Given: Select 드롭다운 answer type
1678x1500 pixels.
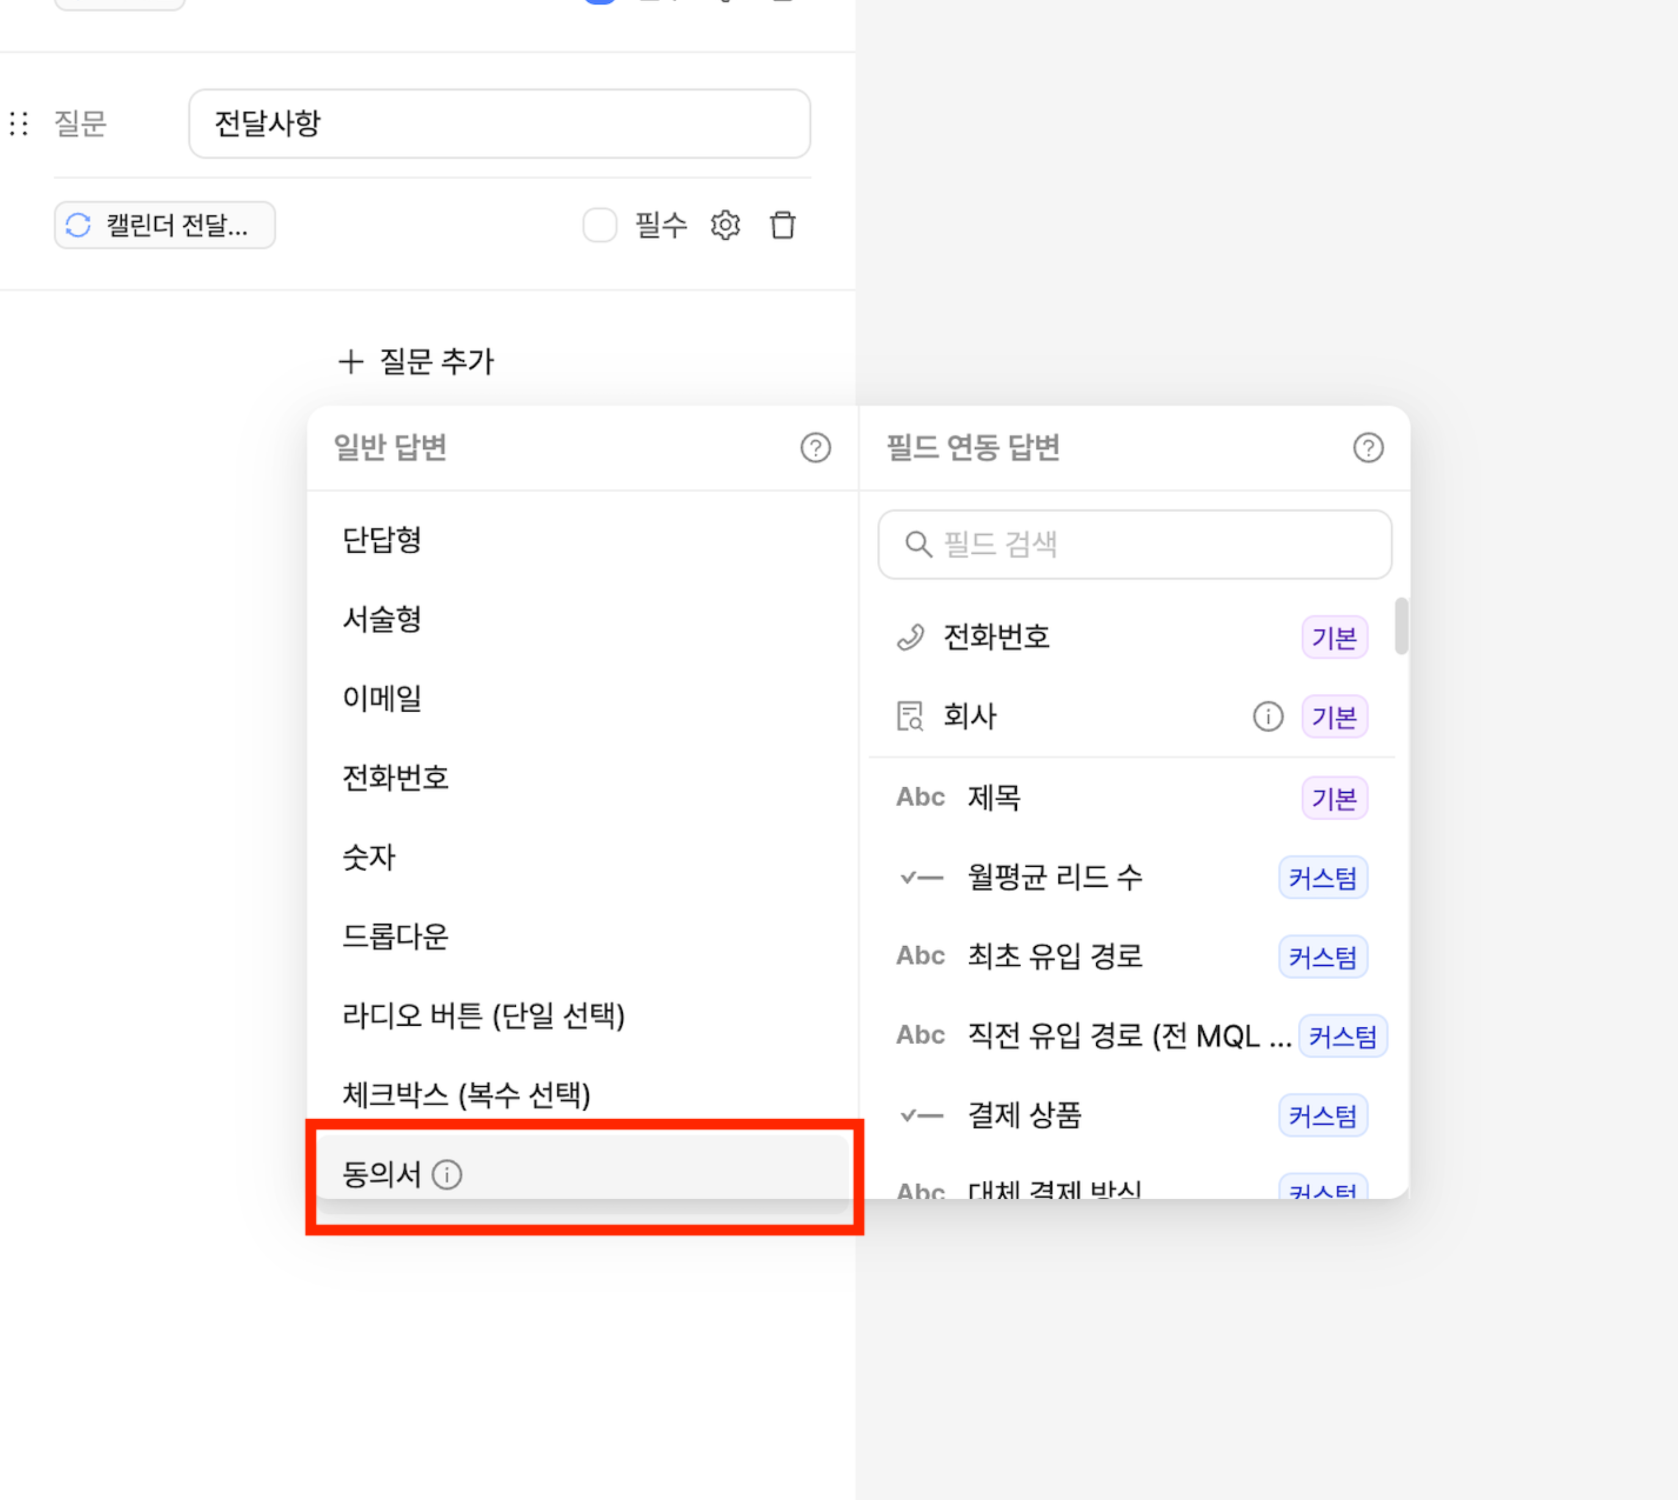Looking at the screenshot, I should [x=395, y=936].
